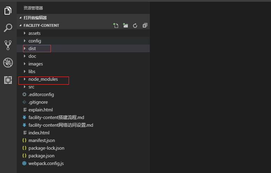Open the package.json file
This screenshot has height=173, width=271.
[41, 156]
